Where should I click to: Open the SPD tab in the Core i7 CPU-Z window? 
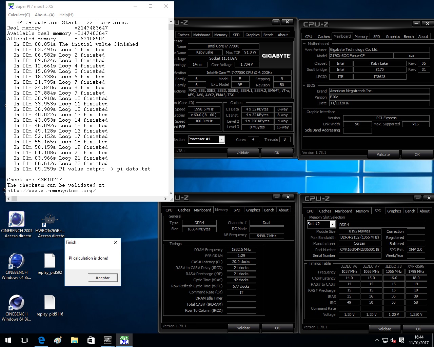tap(236, 35)
